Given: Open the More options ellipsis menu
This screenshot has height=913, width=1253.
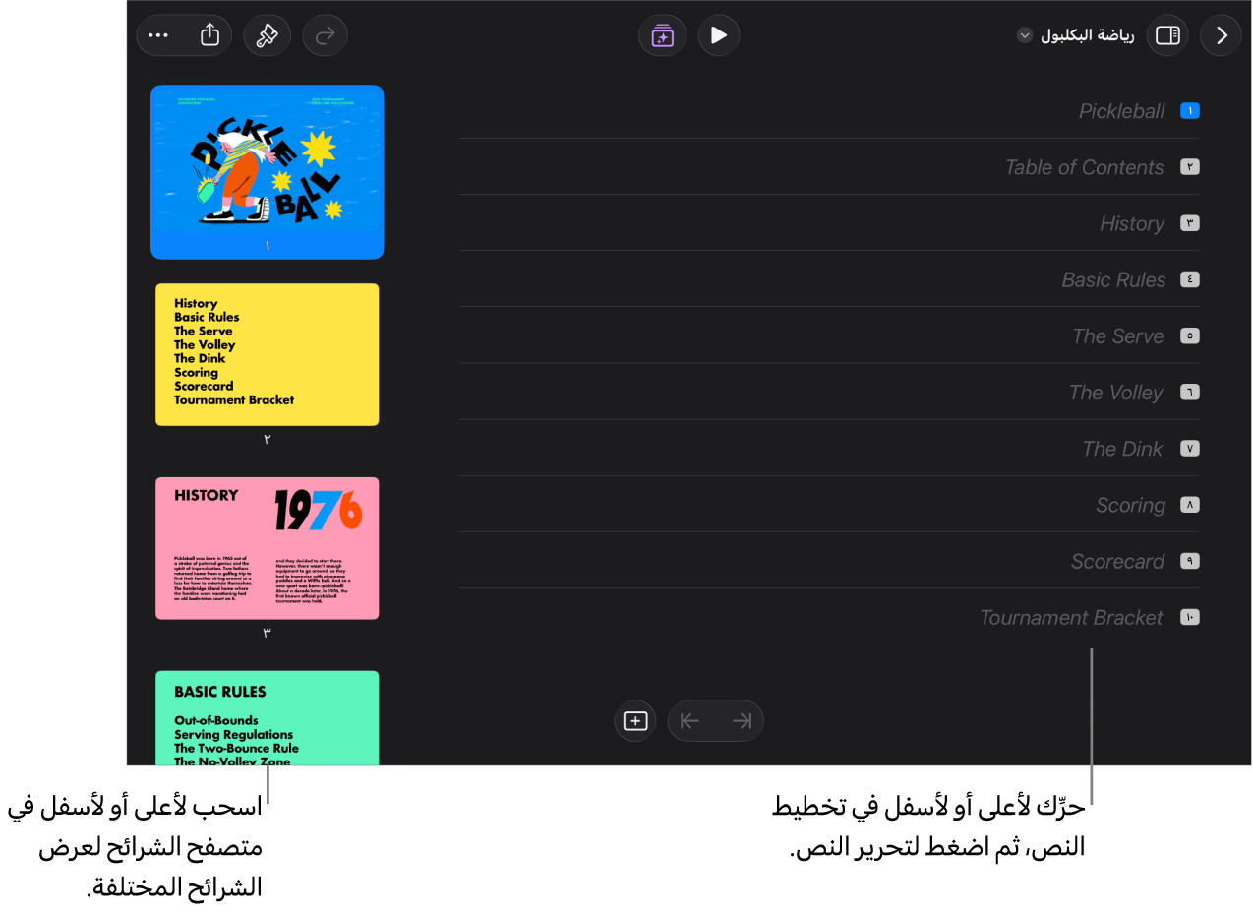Looking at the screenshot, I should click(x=158, y=35).
